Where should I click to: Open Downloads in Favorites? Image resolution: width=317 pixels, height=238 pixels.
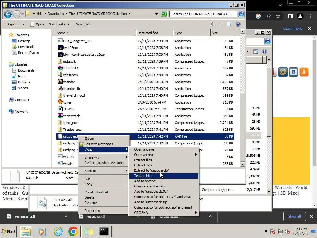[x=26, y=47]
